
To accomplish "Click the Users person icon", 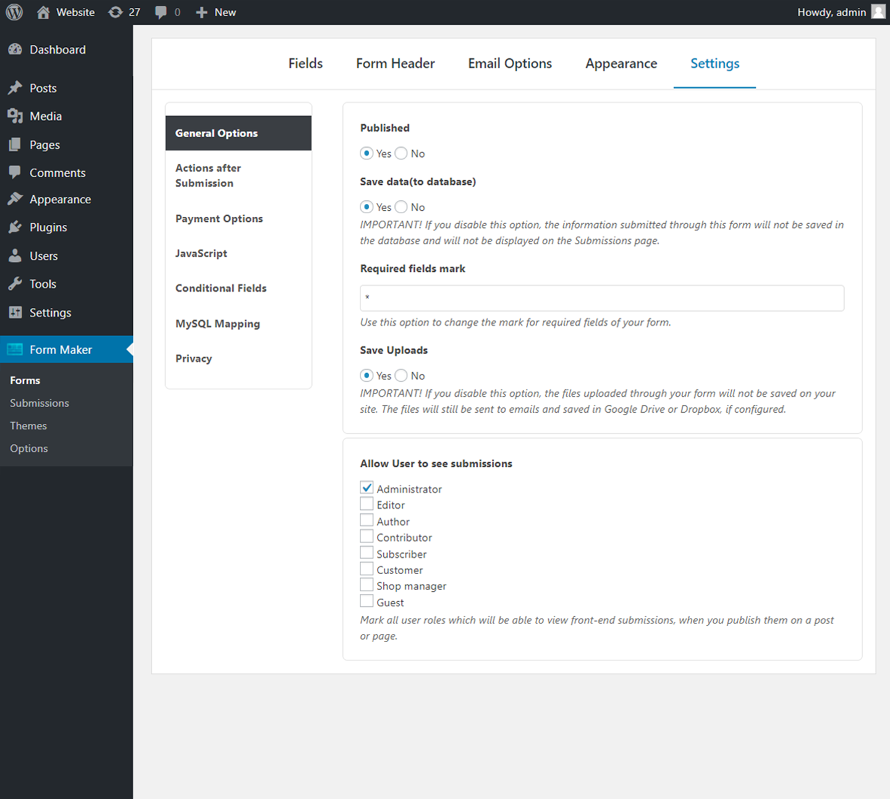I will (x=15, y=255).
